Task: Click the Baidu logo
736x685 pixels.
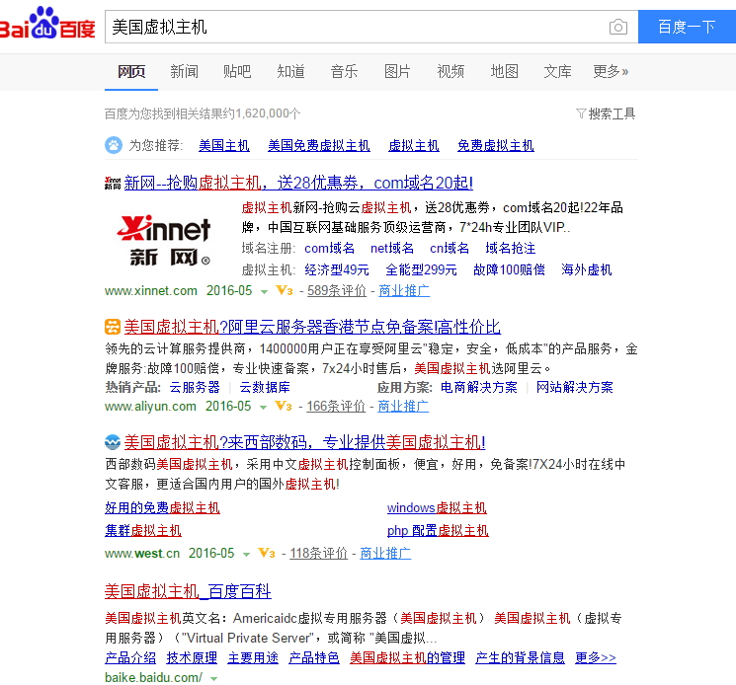Action: coord(47,25)
